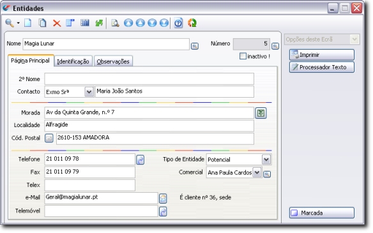Click the empty Telex field
This screenshot has height=233, width=373.
point(89,185)
